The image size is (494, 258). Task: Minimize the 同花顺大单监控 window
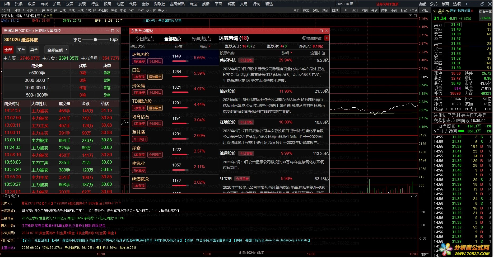click(107, 31)
